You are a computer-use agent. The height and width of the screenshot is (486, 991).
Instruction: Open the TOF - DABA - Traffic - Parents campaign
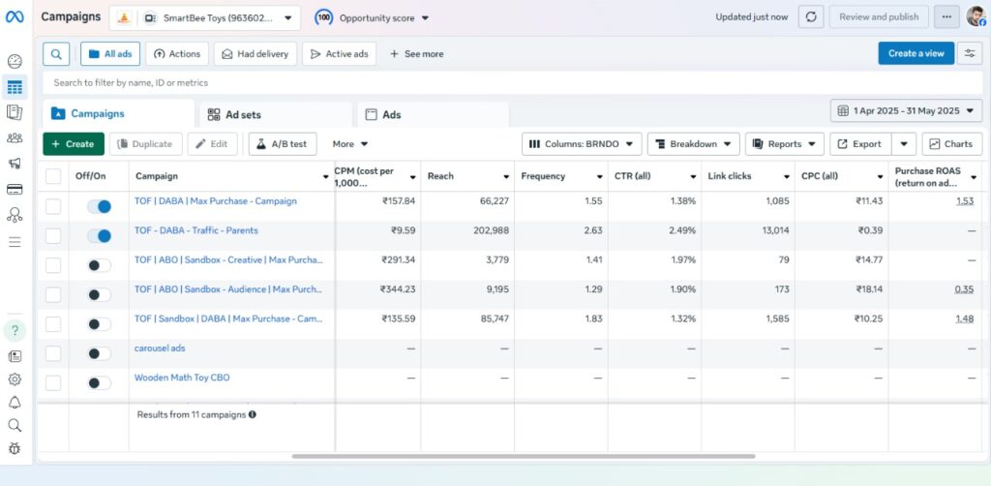(x=195, y=230)
